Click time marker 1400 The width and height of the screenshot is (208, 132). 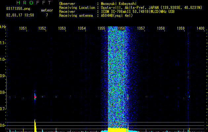(x=200, y=28)
